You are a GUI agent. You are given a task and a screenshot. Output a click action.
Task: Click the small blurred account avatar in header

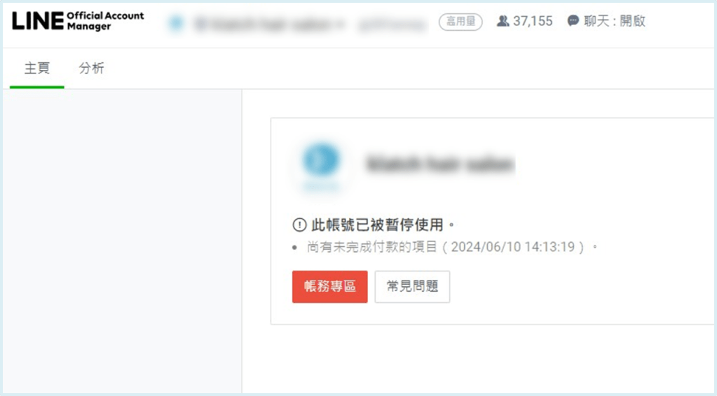click(x=176, y=23)
